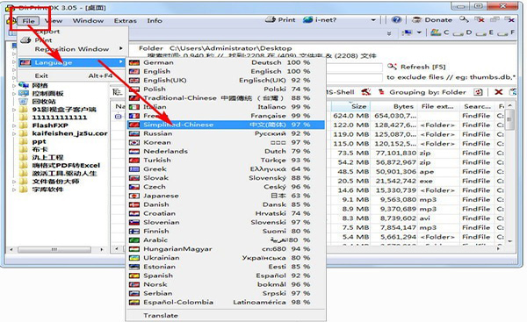This screenshot has width=527, height=322.
Task: Sort by Bytes column header
Action: click(394, 106)
